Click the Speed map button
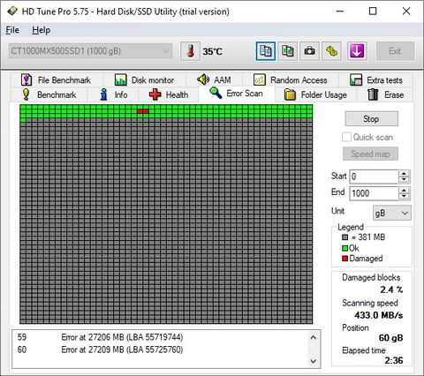The width and height of the screenshot is (424, 376). click(370, 154)
